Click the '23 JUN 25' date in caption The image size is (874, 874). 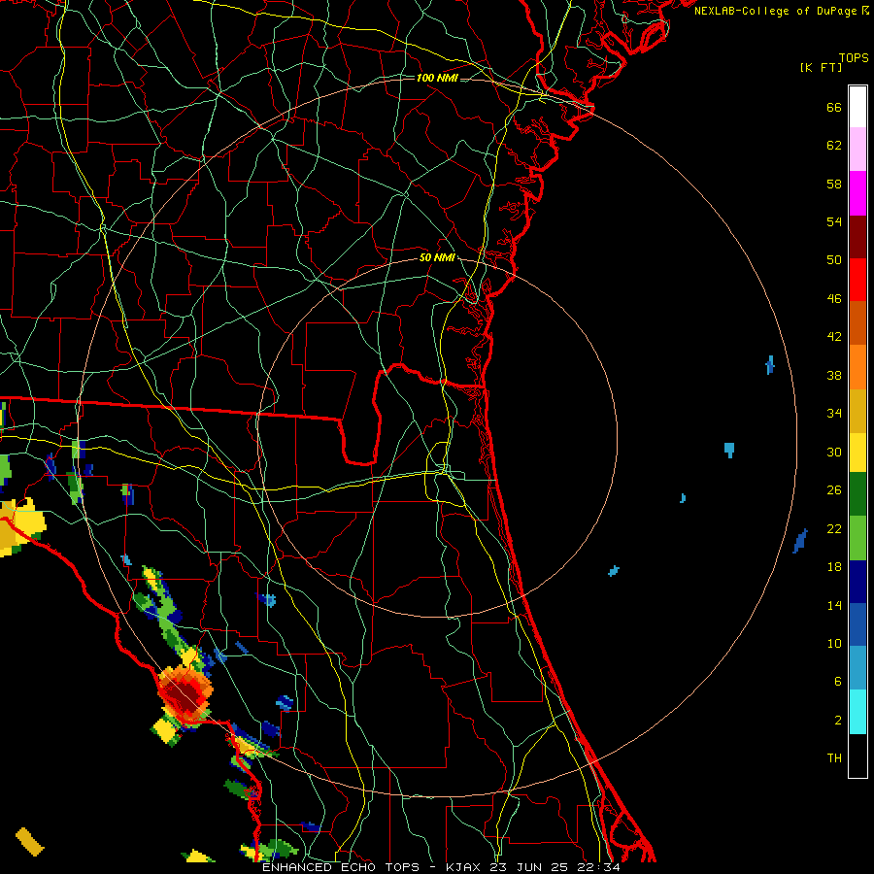click(530, 867)
